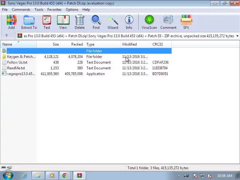Click CRC32 value 11EDB794
Screen dimensions: 240x180
click(x=160, y=68)
